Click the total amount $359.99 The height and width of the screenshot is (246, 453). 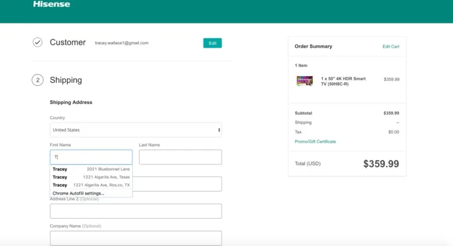(381, 164)
